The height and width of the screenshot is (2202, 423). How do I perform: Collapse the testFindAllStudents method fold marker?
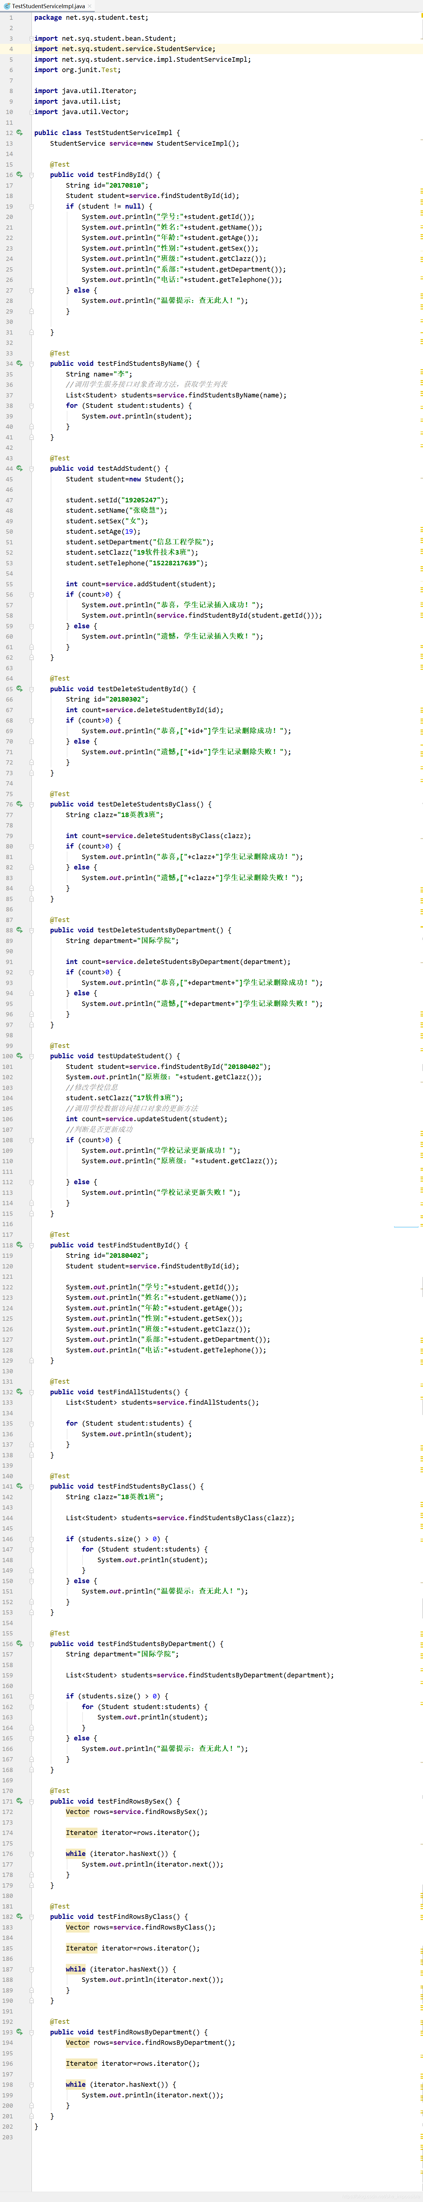coord(32,1392)
